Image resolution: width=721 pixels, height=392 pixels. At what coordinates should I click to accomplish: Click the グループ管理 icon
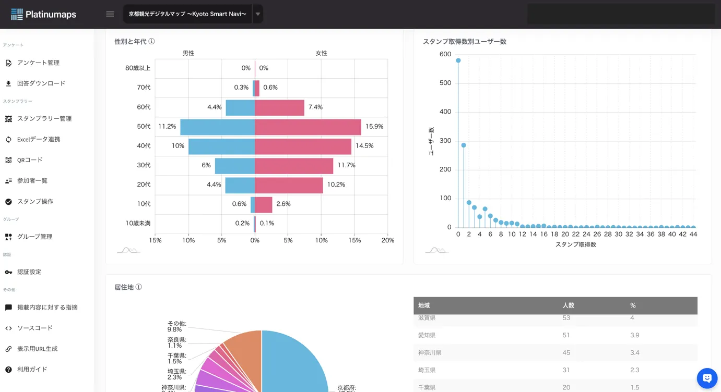pos(8,237)
